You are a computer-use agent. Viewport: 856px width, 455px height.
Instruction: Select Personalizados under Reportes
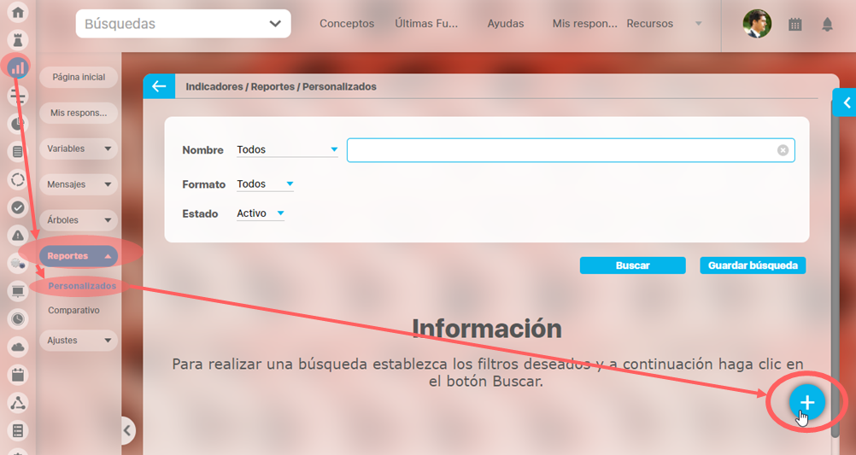coord(82,286)
